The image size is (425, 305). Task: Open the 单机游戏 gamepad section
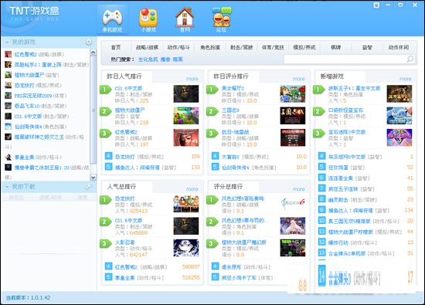(x=112, y=20)
